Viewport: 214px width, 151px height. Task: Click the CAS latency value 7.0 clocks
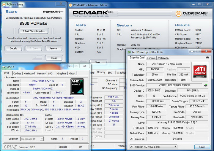pos(114,105)
